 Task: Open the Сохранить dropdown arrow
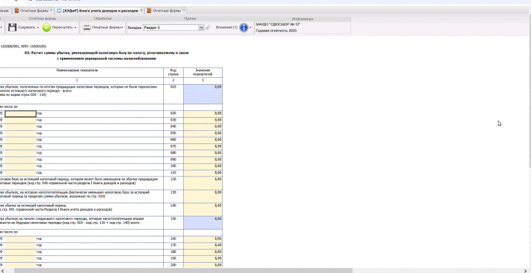38,28
